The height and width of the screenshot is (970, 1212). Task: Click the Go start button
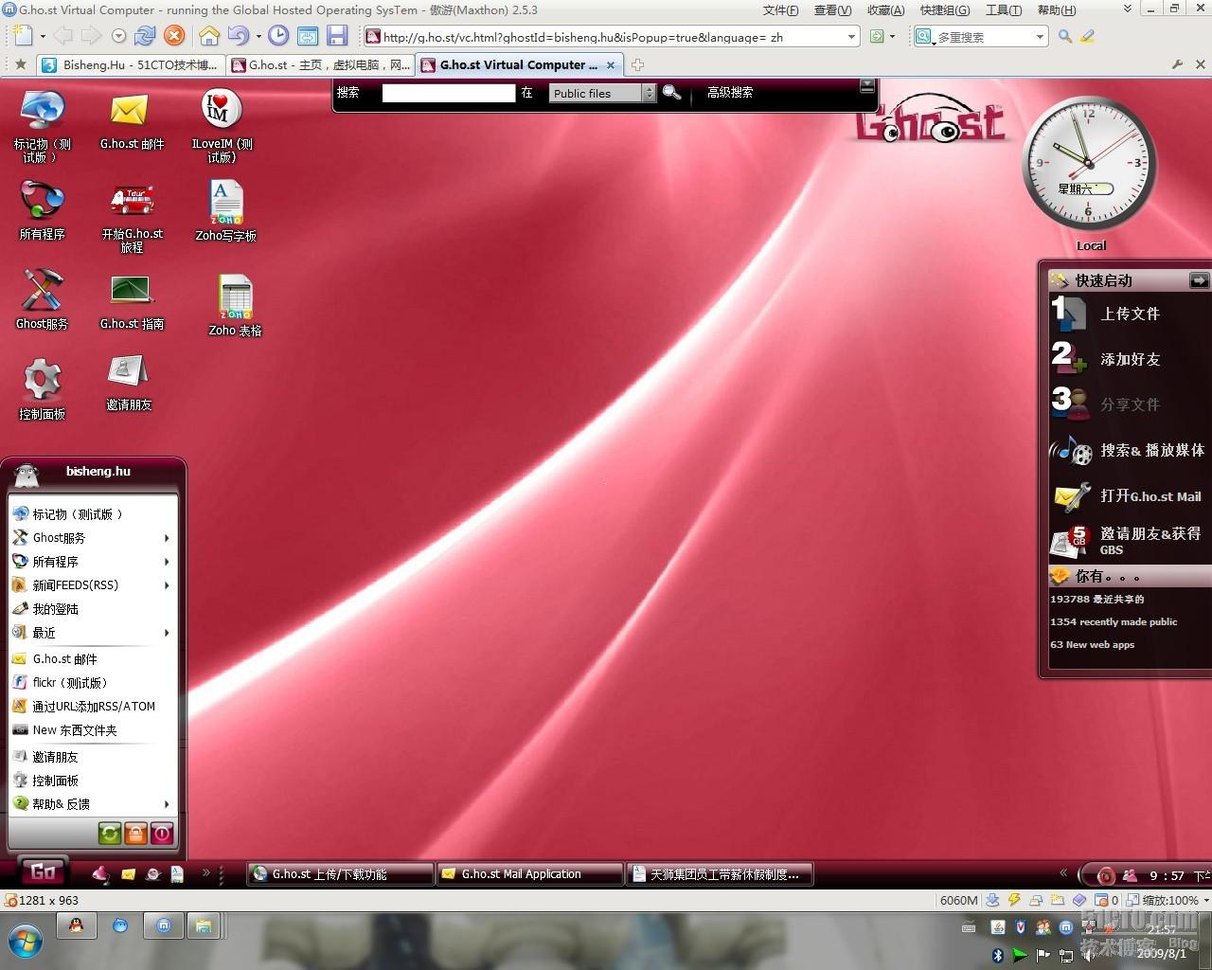coord(44,872)
